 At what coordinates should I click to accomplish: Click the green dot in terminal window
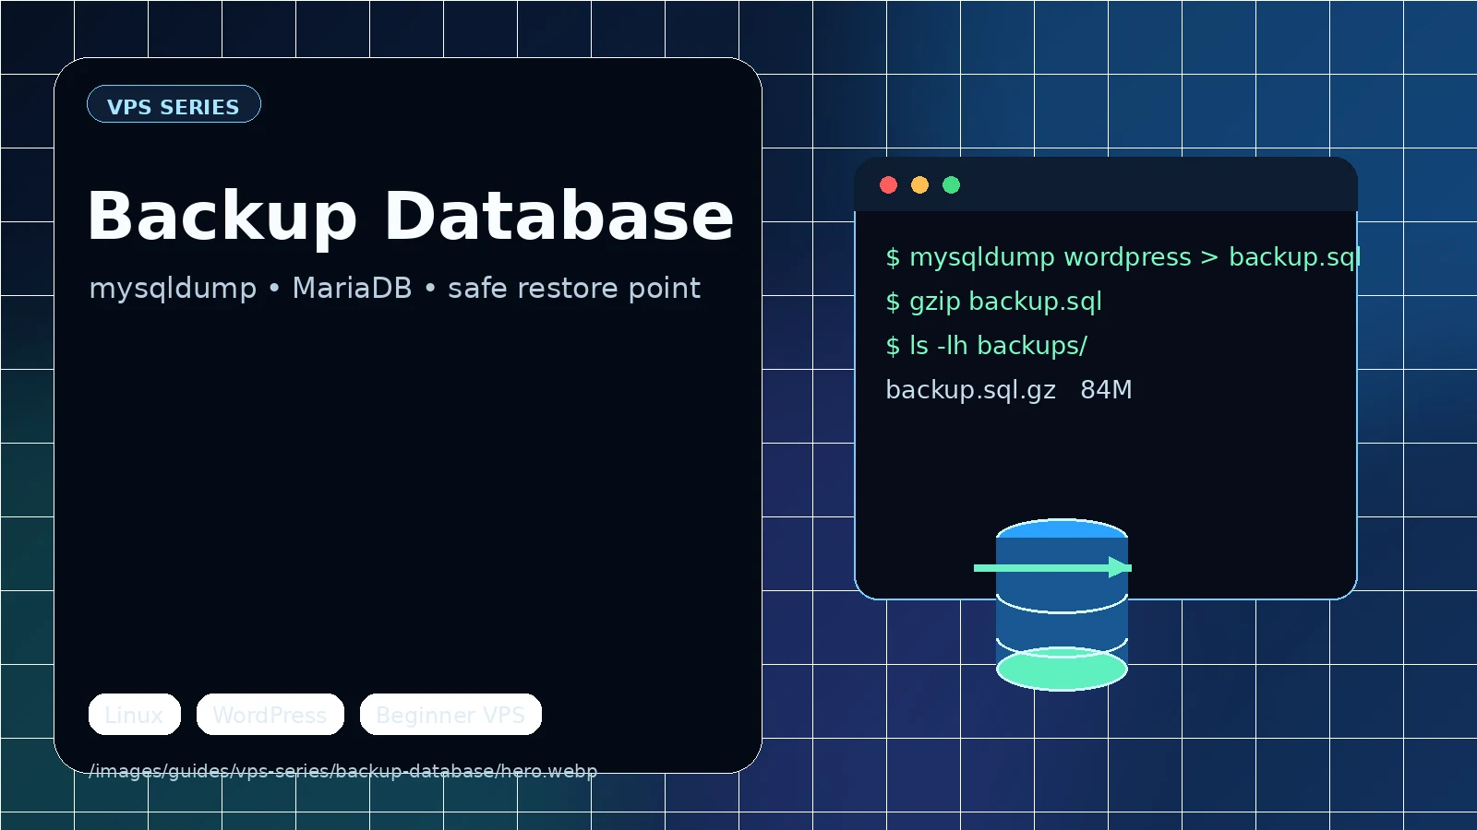pyautogui.click(x=952, y=185)
